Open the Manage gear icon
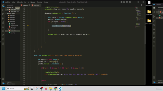The image size is (163, 91). [x=3, y=83]
